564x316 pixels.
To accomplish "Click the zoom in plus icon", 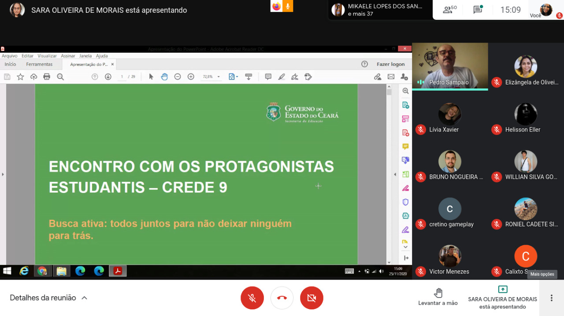I will pos(191,77).
